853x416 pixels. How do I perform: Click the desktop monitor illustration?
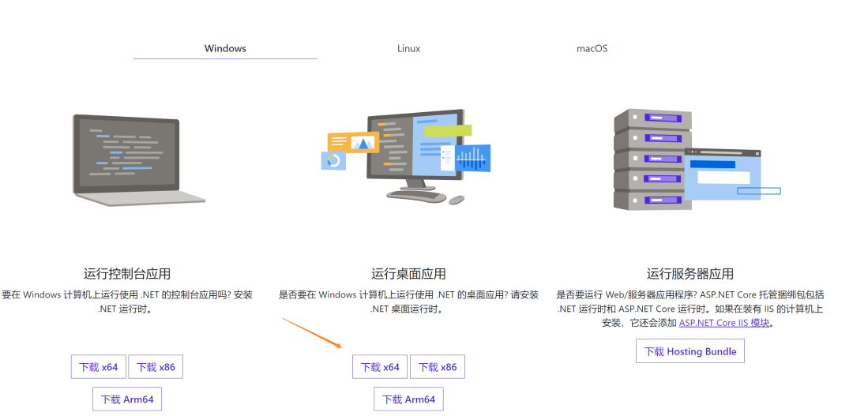tap(405, 156)
